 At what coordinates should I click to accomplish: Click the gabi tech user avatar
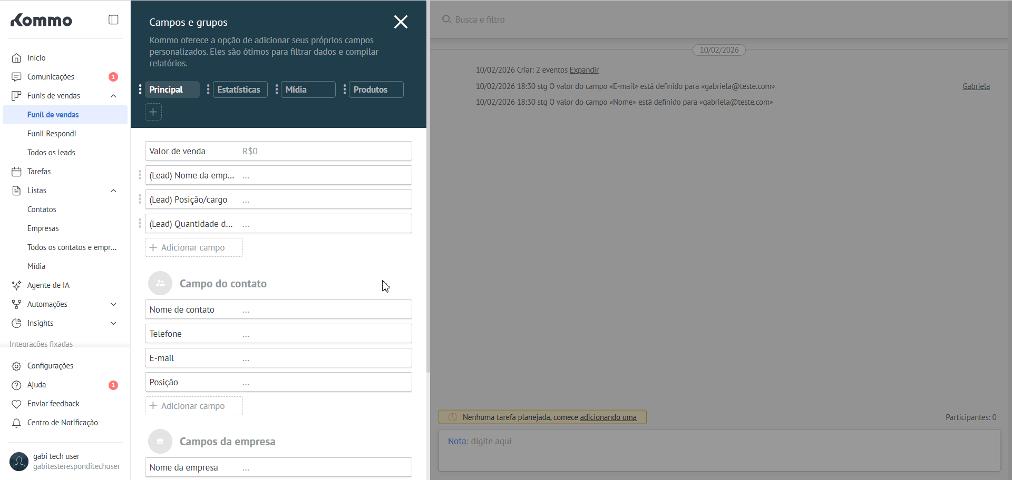tap(19, 462)
